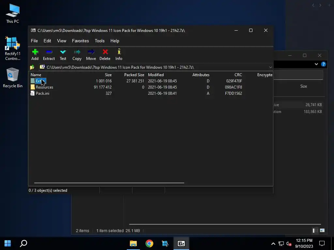This screenshot has width=334, height=250.
Task: Click modified time 2021-06-19 08:41
Action: pos(162,93)
